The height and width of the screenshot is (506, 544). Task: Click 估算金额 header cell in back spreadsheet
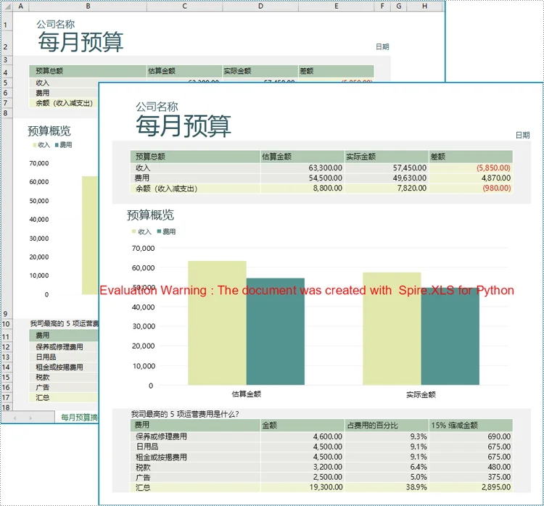[x=184, y=71]
